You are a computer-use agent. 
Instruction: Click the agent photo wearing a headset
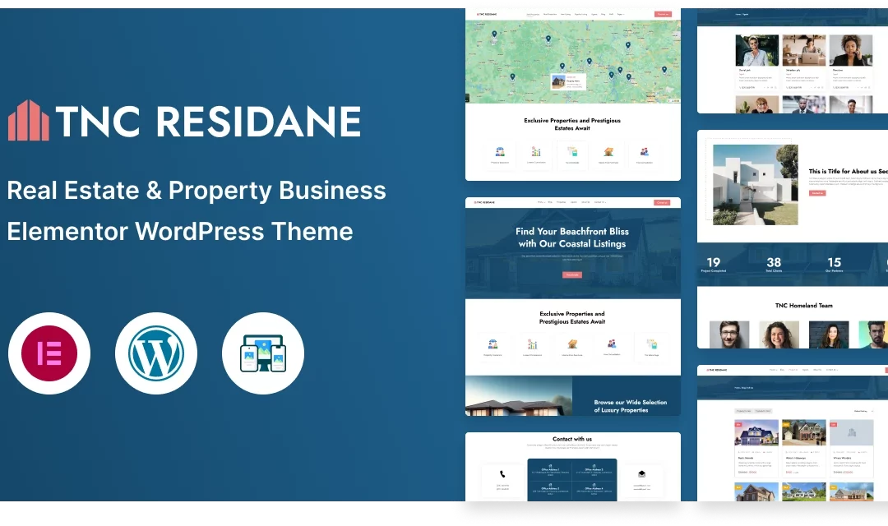tap(851, 50)
